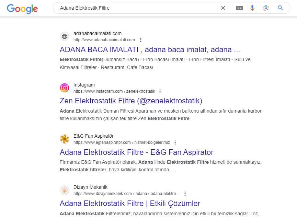297x218 pixels.
Task: Open the ADANA BACA İMALATI result
Action: coord(150,49)
